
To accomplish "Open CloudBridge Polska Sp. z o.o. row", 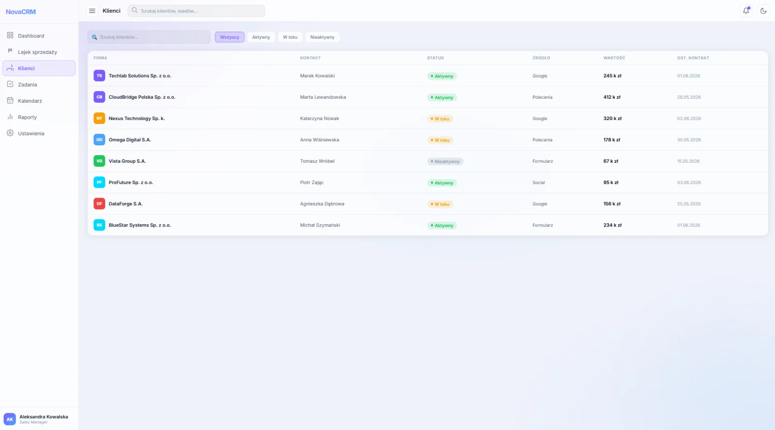I will coord(428,97).
